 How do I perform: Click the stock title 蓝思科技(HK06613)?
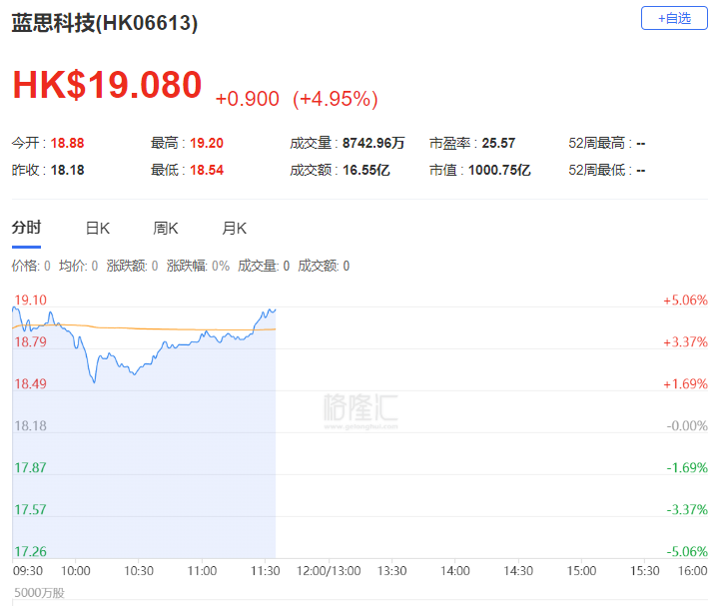tap(105, 23)
